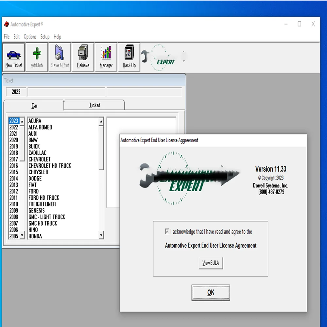327x327 pixels.
Task: Minimize the Automotive Expert window
Action: pyautogui.click(x=286, y=24)
